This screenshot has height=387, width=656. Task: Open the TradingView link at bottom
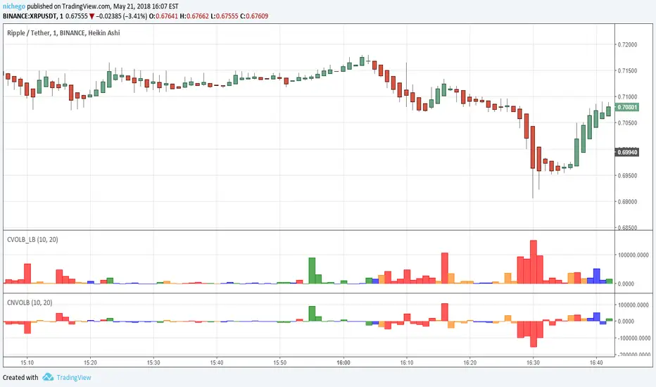[x=74, y=377]
